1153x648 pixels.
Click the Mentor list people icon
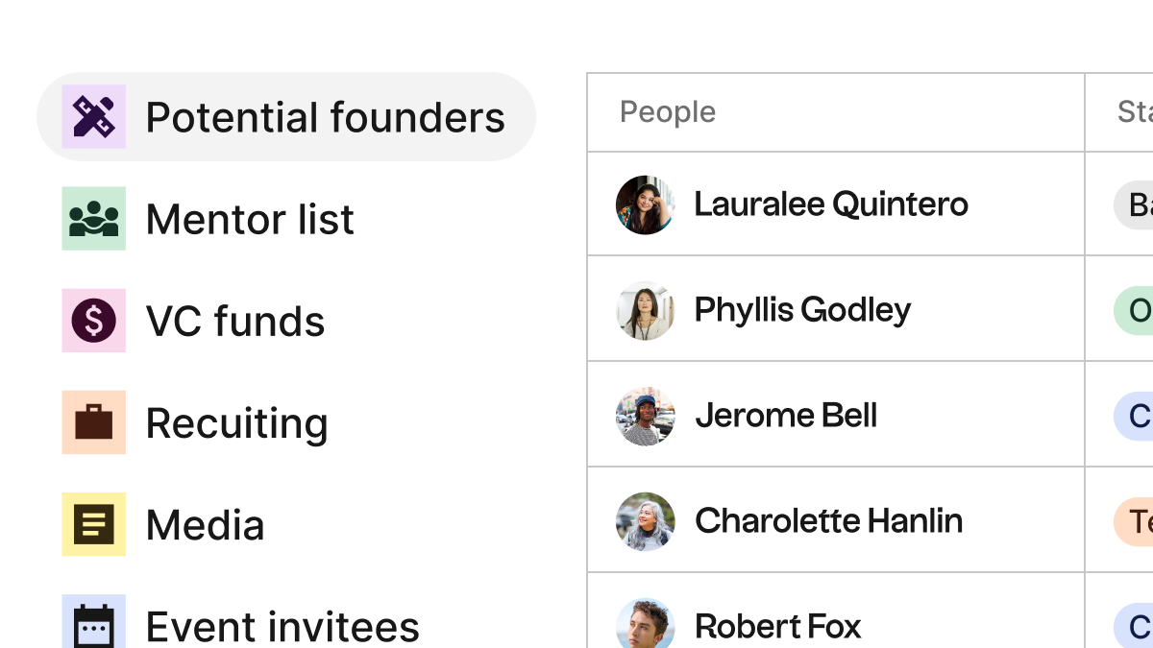[x=94, y=219]
